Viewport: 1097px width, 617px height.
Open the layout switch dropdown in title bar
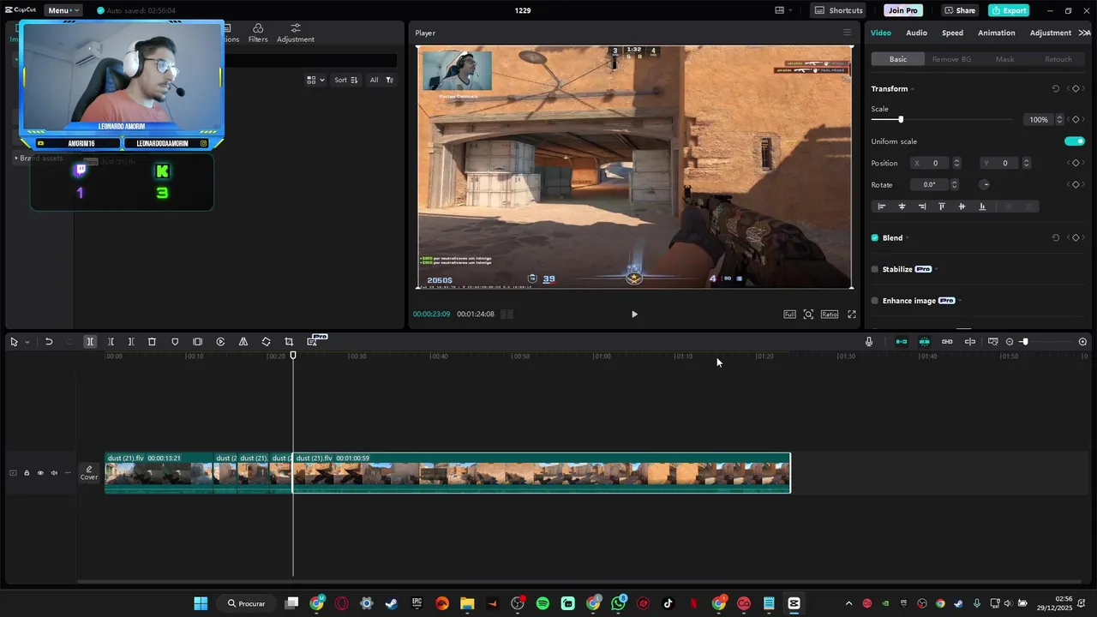point(783,10)
